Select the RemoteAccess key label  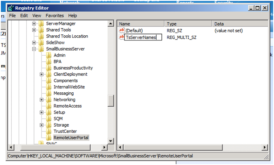(68, 106)
